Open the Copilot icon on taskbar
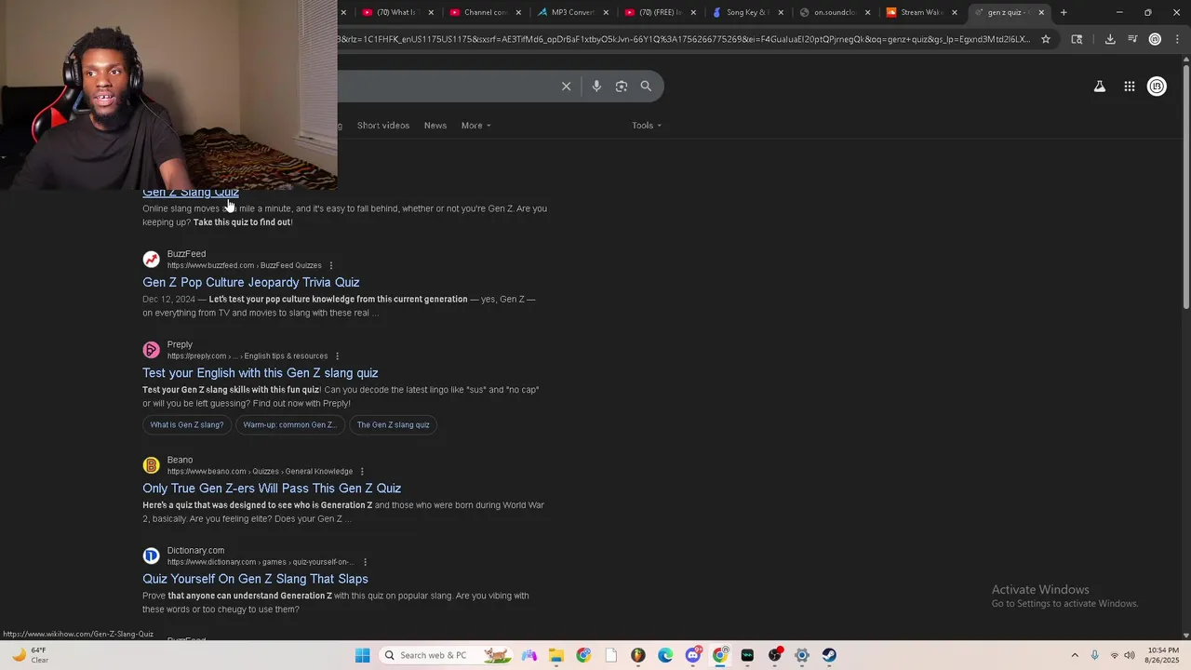Screen dimensions: 1191x670 (x=529, y=655)
